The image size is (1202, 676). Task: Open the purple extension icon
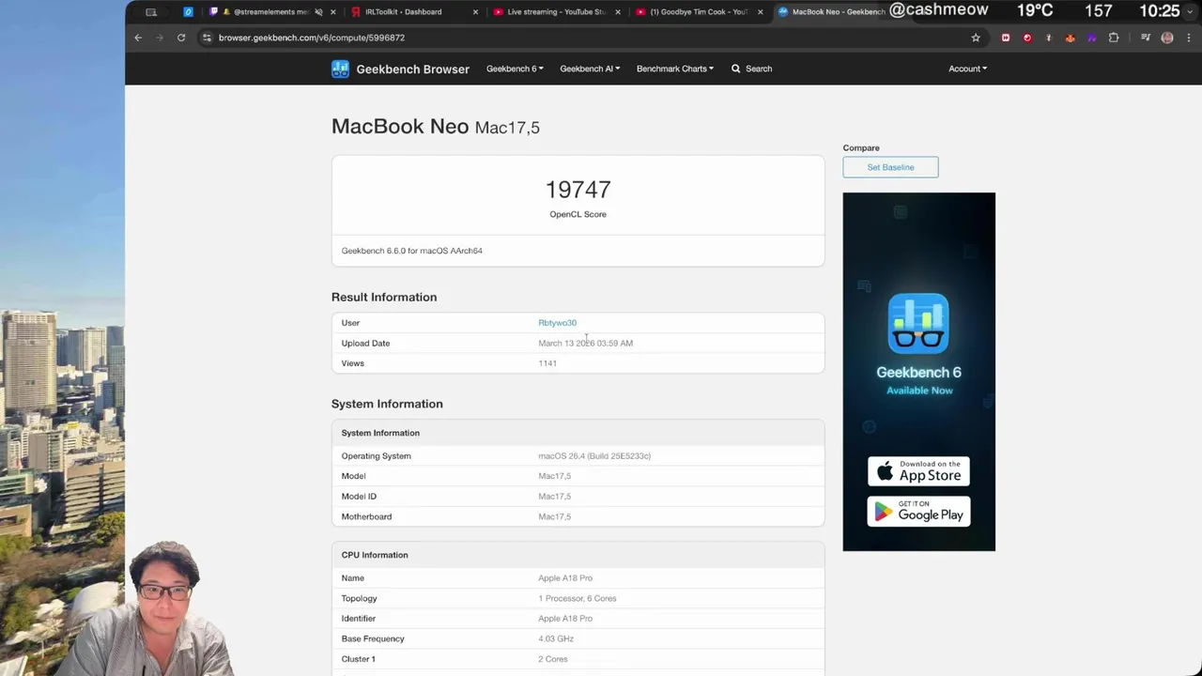[x=1091, y=38]
